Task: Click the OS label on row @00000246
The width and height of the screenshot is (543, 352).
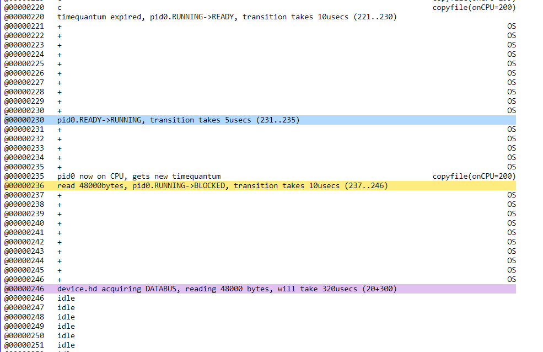Action: point(511,279)
